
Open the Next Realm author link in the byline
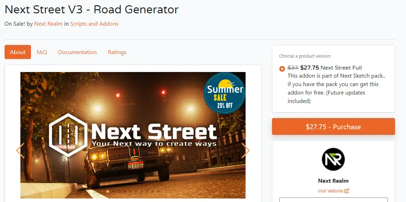(x=49, y=24)
